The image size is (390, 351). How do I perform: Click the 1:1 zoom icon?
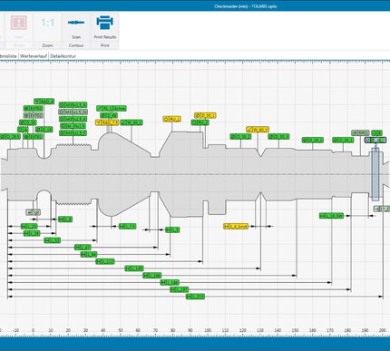click(x=47, y=23)
